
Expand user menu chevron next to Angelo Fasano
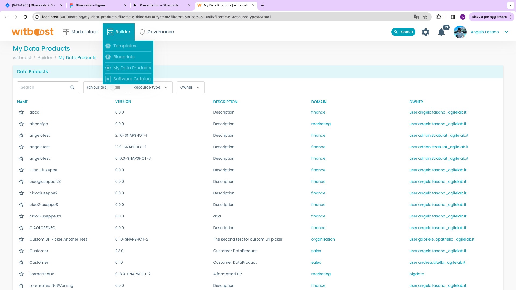(x=506, y=32)
